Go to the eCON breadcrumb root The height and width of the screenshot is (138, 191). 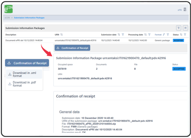7,18
